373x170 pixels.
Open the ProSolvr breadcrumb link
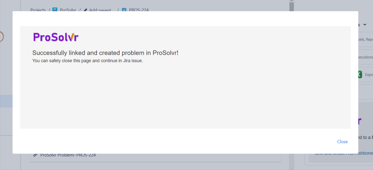(x=68, y=10)
